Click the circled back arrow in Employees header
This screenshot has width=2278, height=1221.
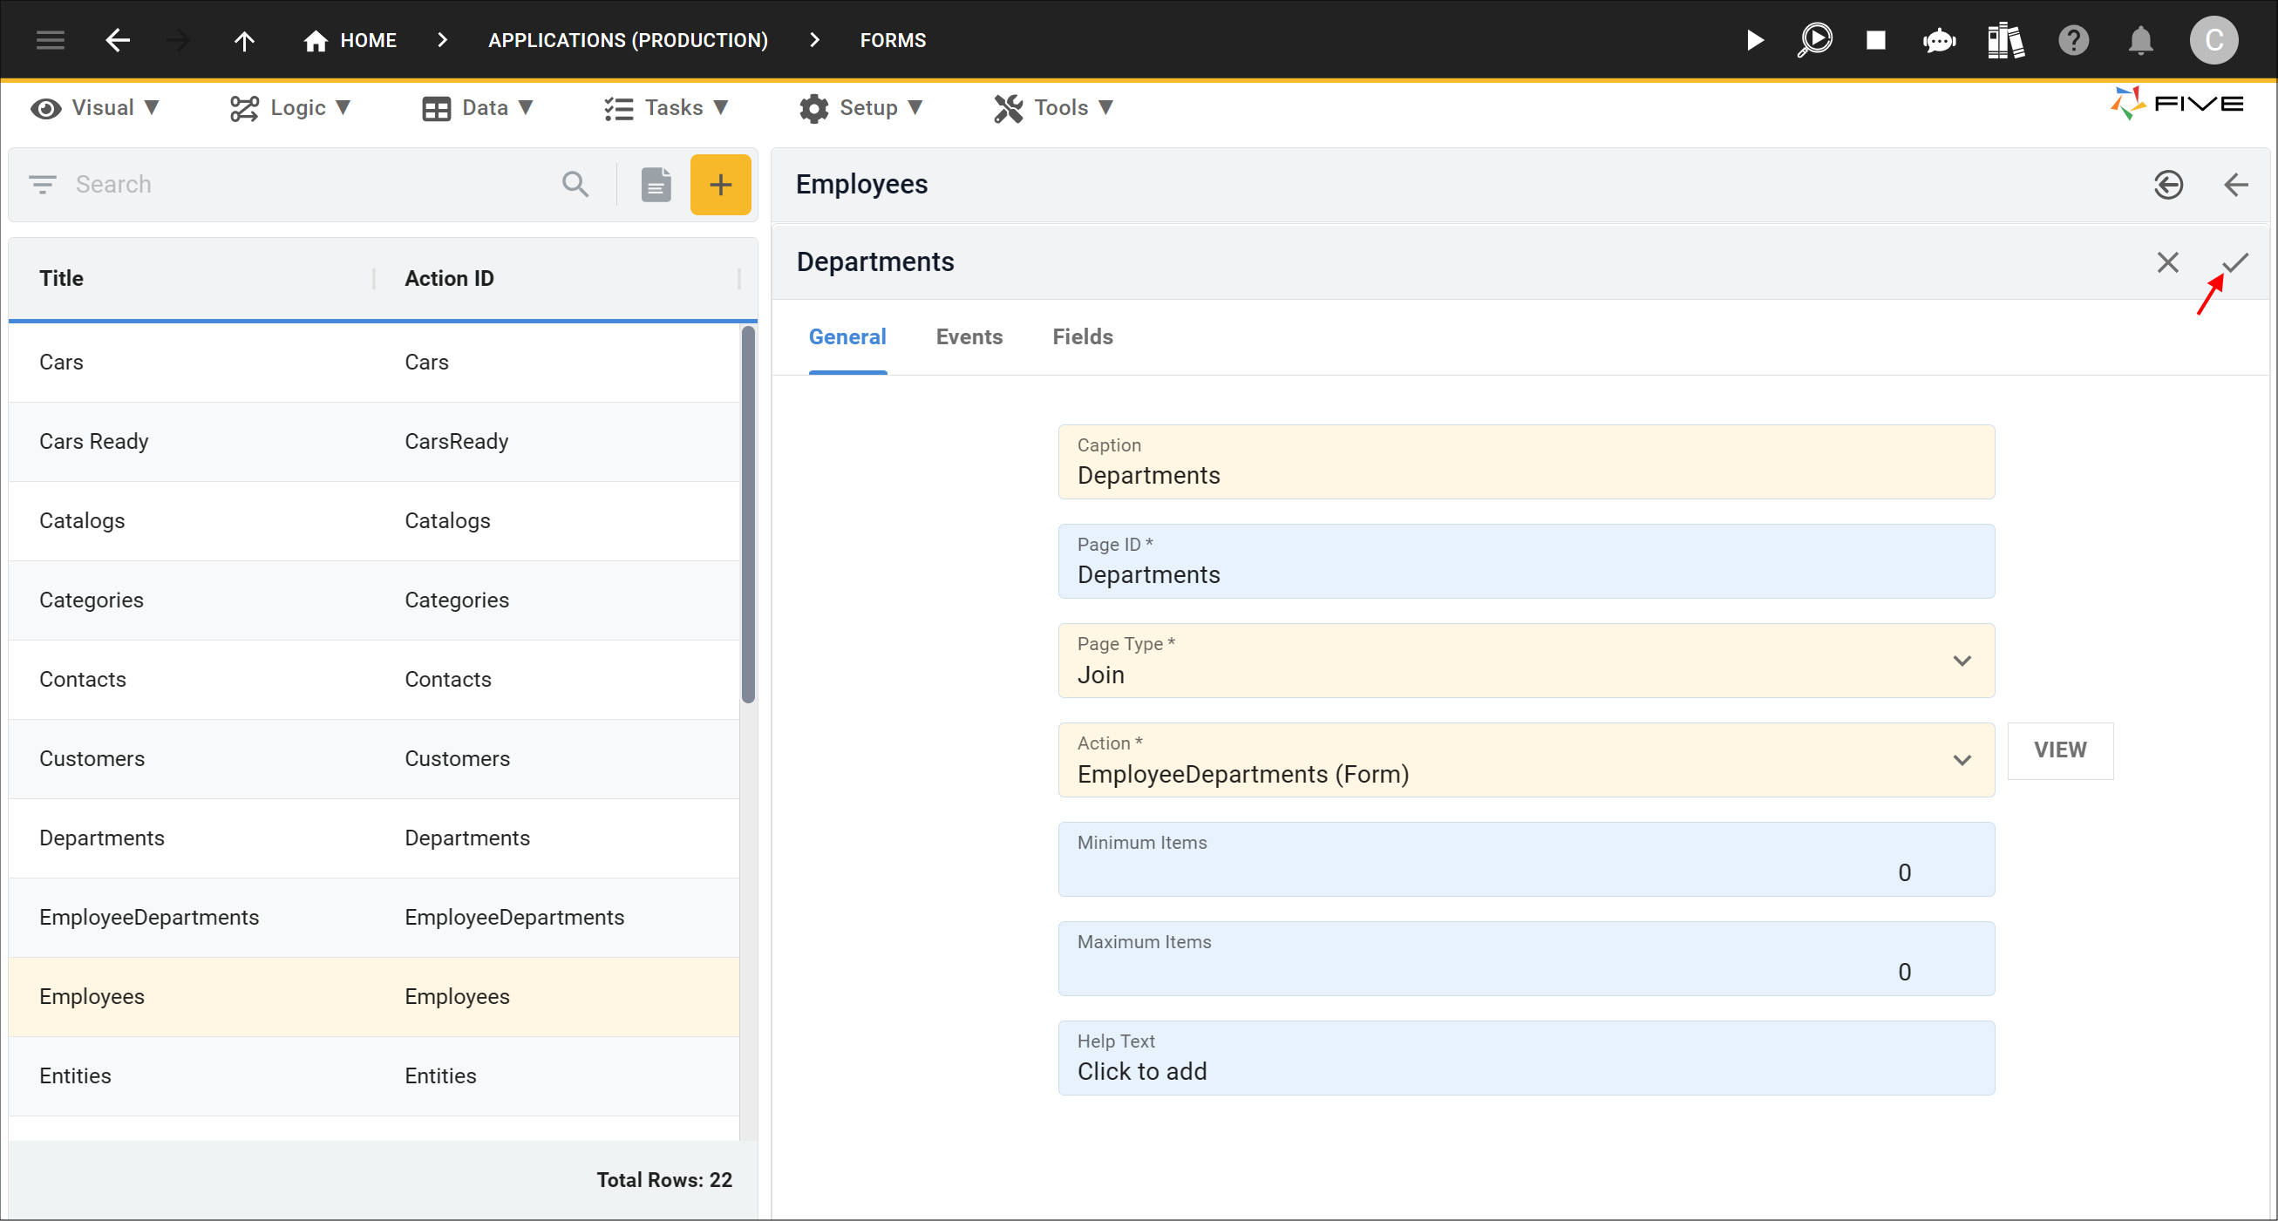(x=2168, y=184)
